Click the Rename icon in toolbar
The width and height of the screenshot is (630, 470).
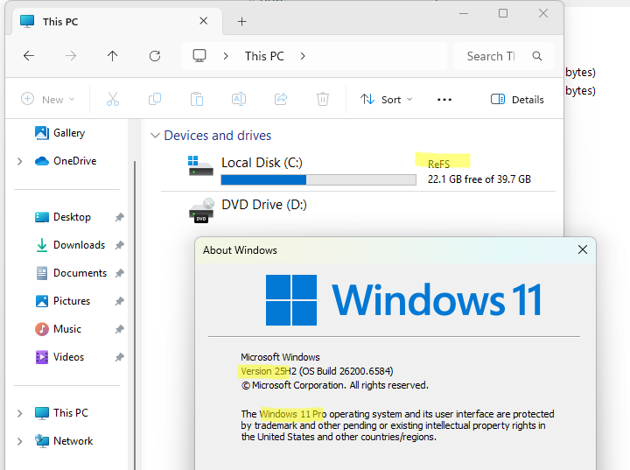point(239,99)
